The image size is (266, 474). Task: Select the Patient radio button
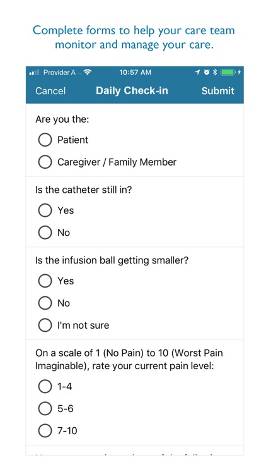[45, 140]
